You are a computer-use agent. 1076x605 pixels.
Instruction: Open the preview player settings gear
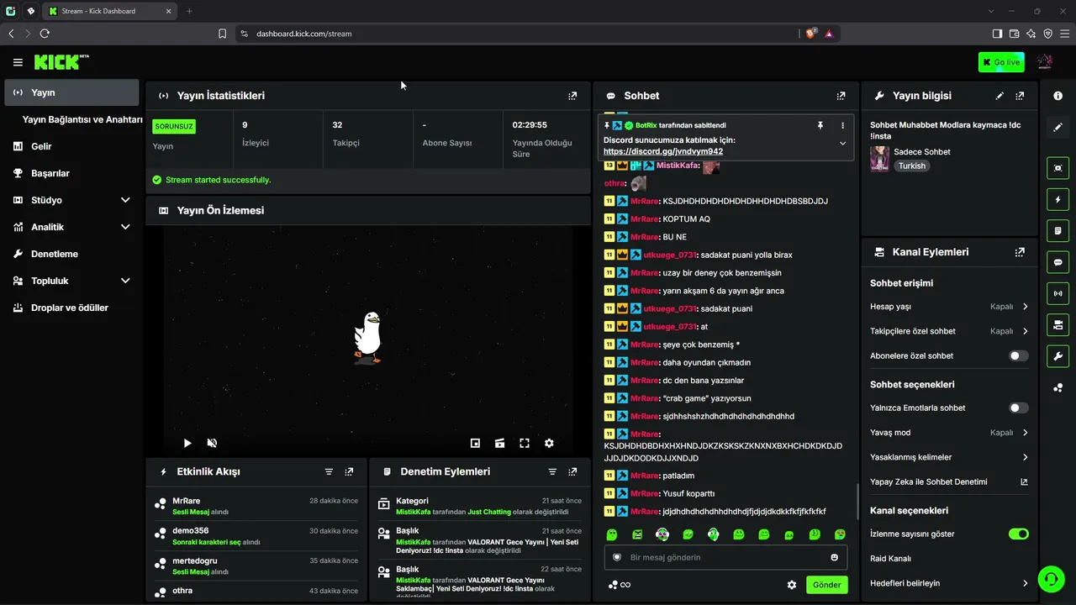549,443
